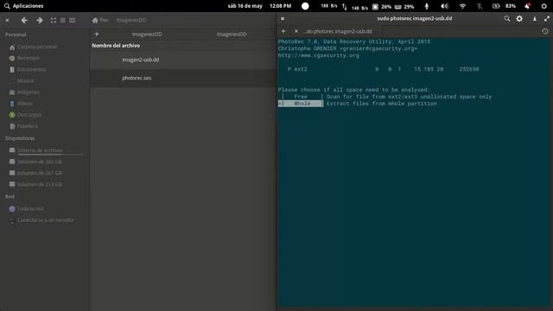Open Documentos in the sidebar
The image size is (553, 311).
(31, 69)
